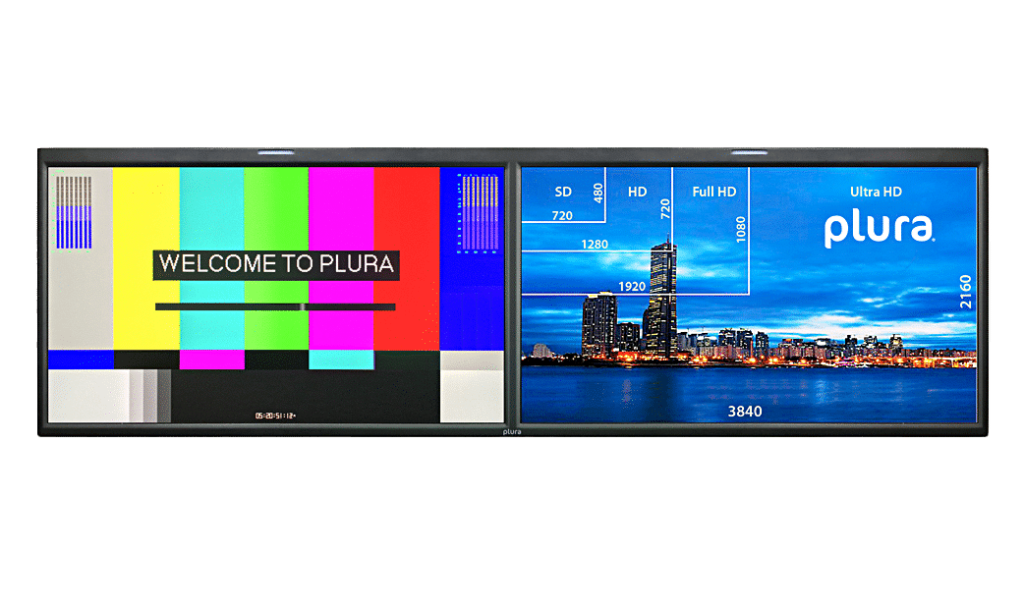Screen dimensions: 1024x610
Task: Click the 1920 width label
Action: pyautogui.click(x=634, y=286)
